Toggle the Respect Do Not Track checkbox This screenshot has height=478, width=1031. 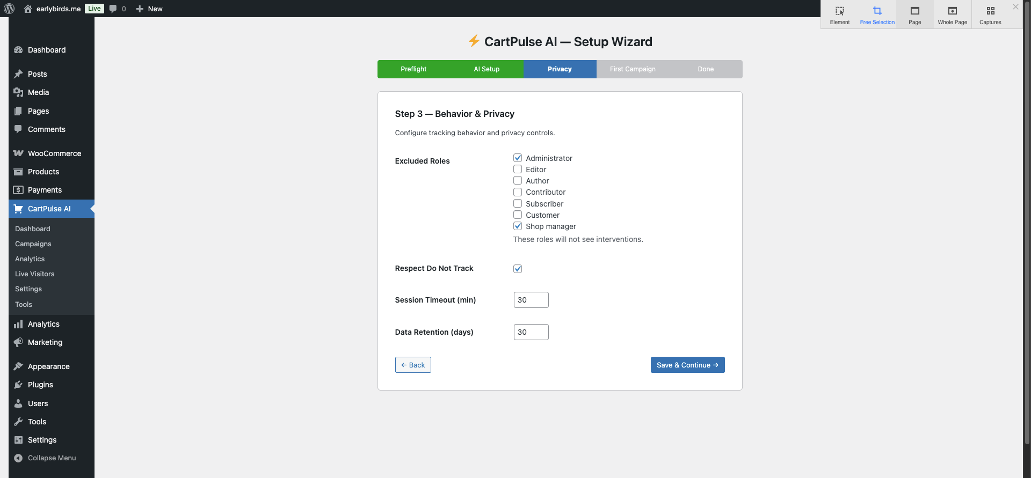tap(518, 269)
